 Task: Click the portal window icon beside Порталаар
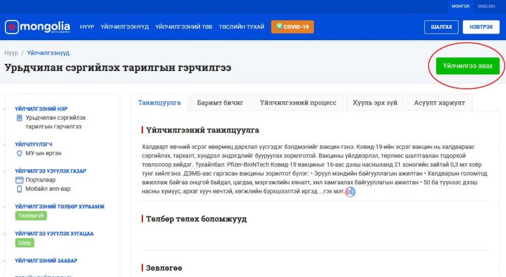[19, 180]
